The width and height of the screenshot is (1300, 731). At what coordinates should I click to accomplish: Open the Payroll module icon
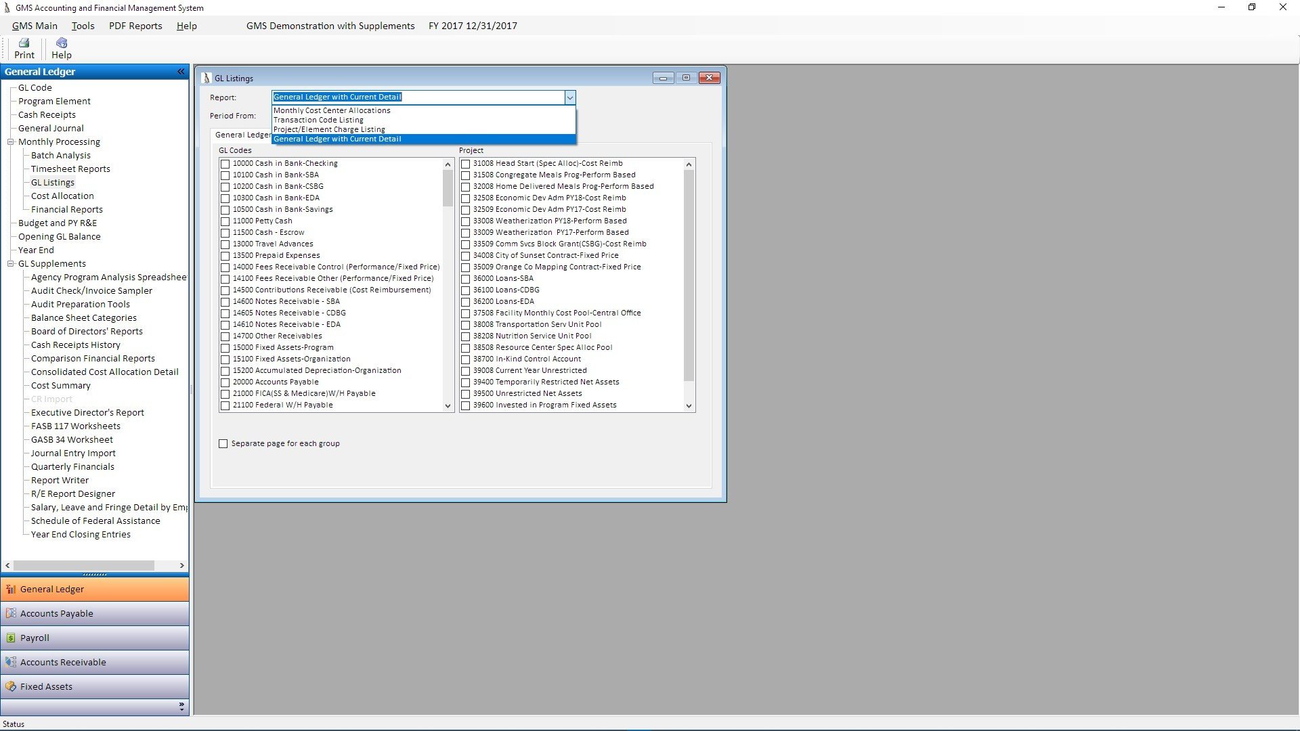pos(11,638)
